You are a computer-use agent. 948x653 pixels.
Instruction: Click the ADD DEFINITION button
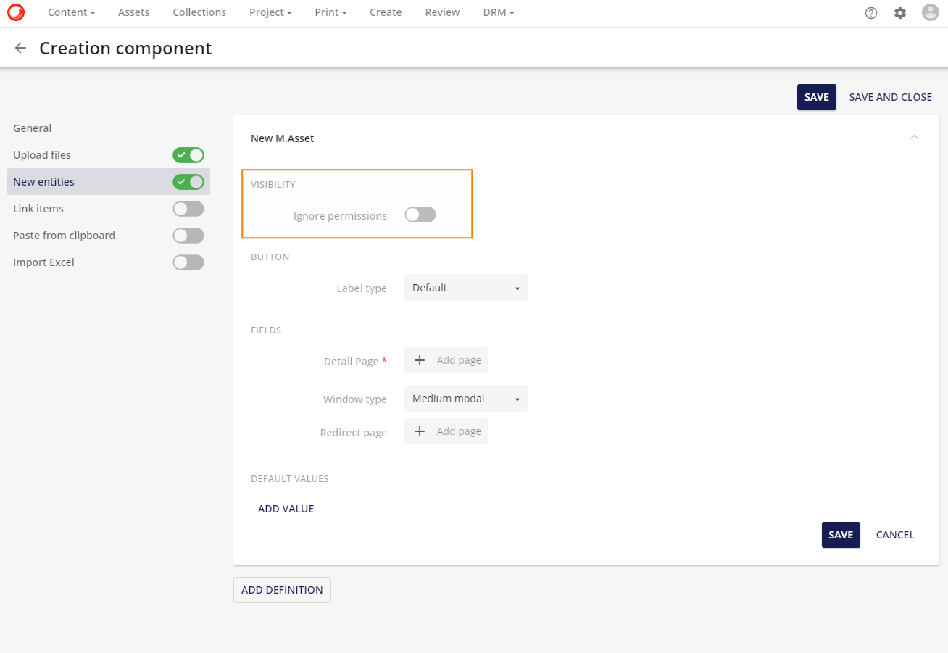pos(282,589)
